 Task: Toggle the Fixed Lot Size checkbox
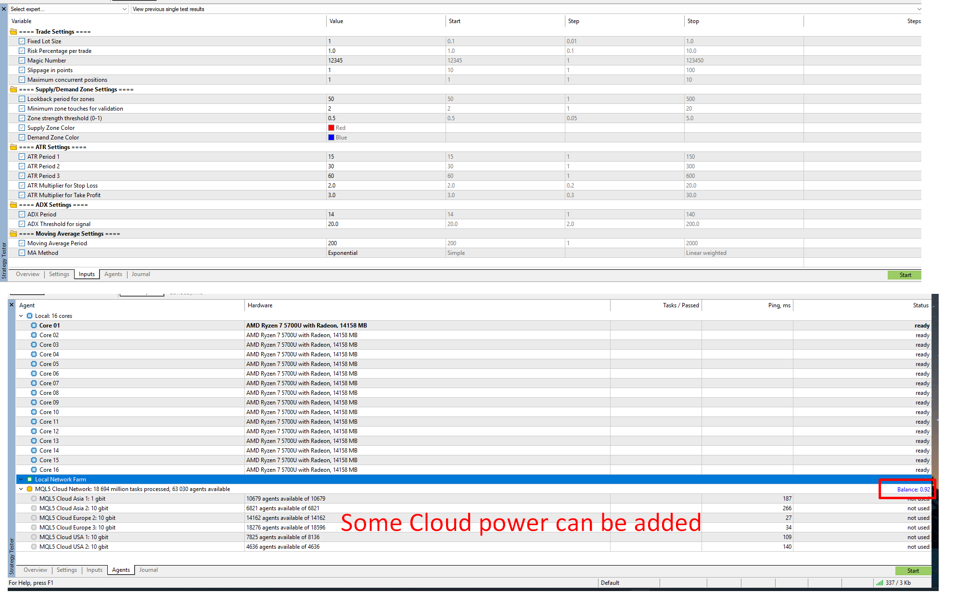pos(22,41)
